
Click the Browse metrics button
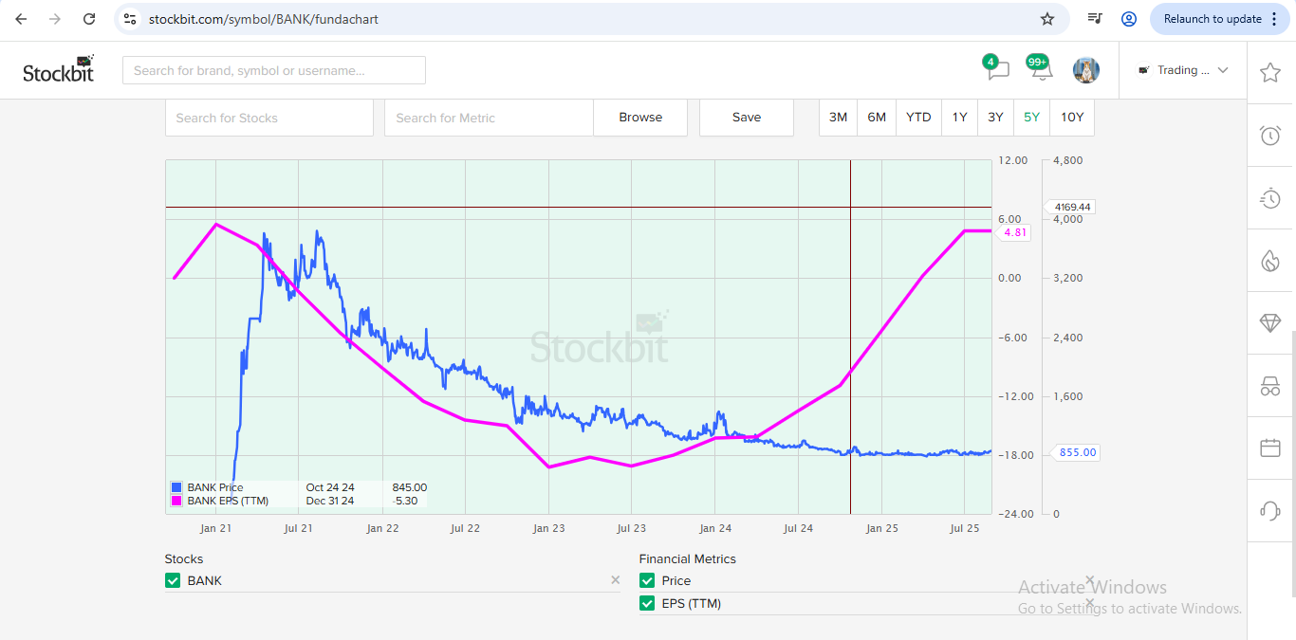640,118
